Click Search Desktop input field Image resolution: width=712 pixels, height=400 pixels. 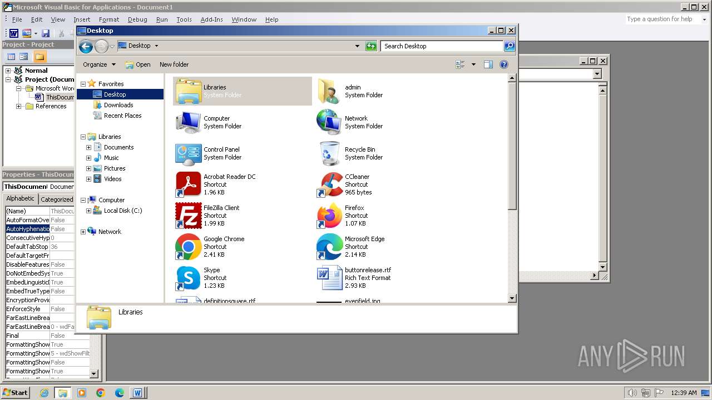442,46
